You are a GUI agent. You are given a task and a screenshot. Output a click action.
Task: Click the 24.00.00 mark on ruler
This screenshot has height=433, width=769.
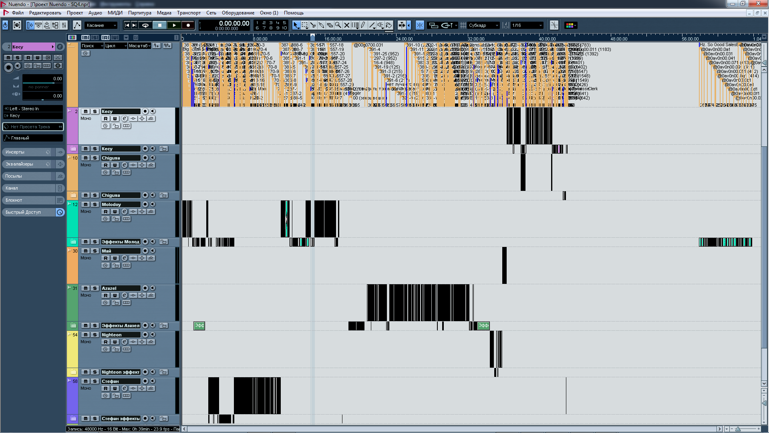[404, 39]
